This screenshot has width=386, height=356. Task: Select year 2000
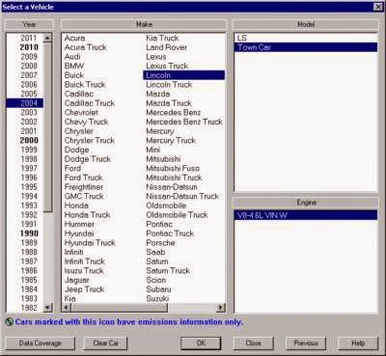[29, 141]
